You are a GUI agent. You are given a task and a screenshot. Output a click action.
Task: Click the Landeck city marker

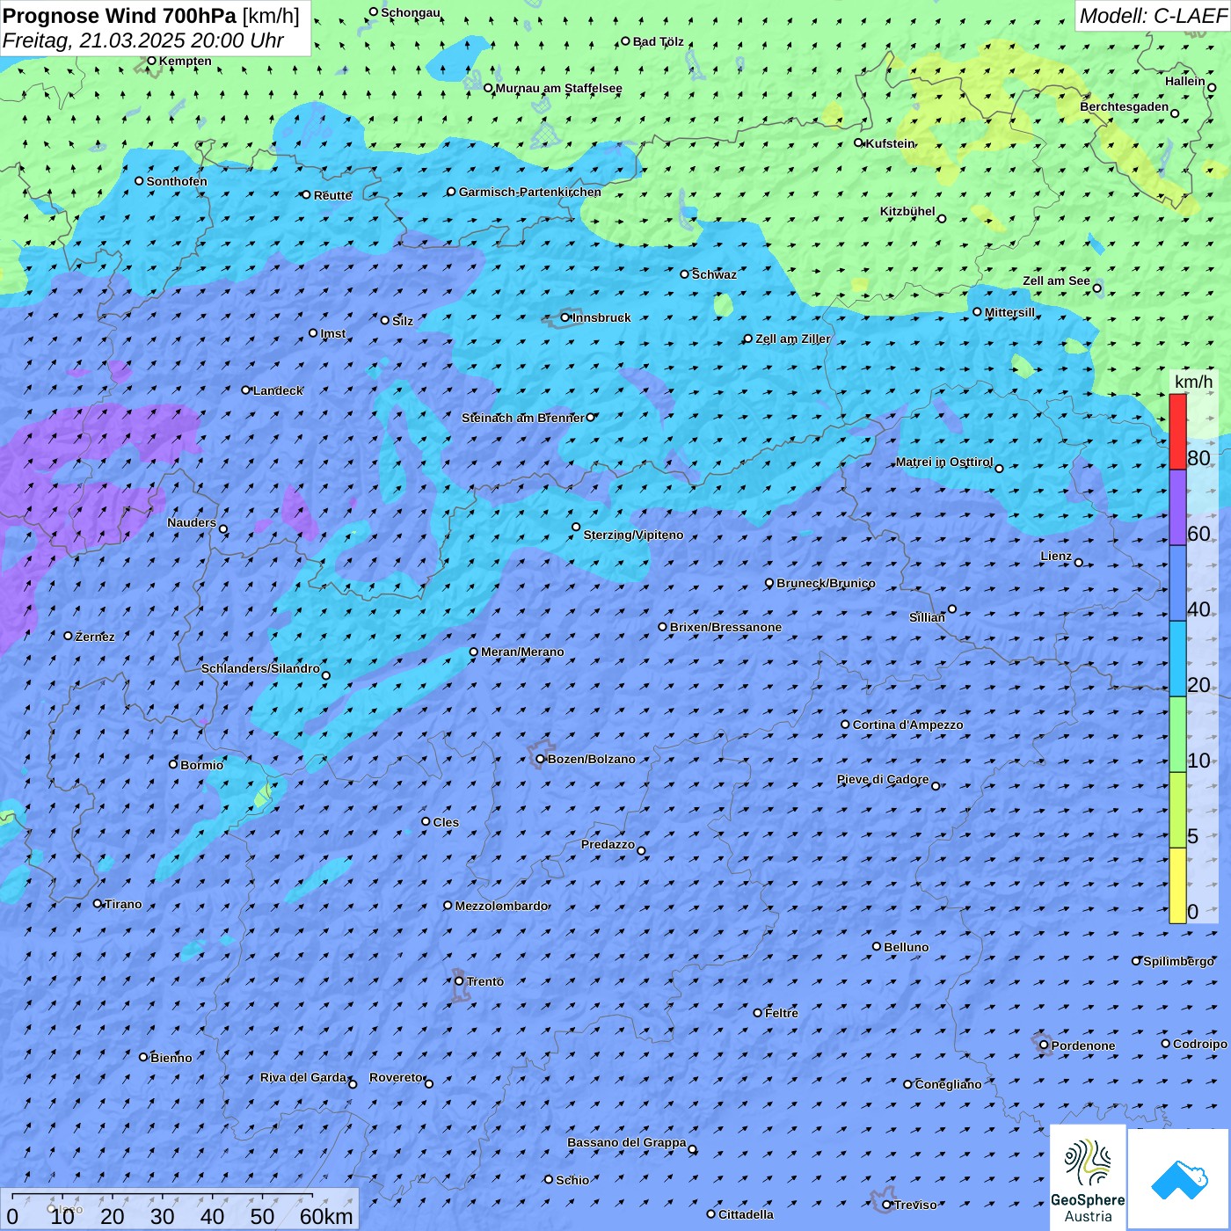(245, 390)
